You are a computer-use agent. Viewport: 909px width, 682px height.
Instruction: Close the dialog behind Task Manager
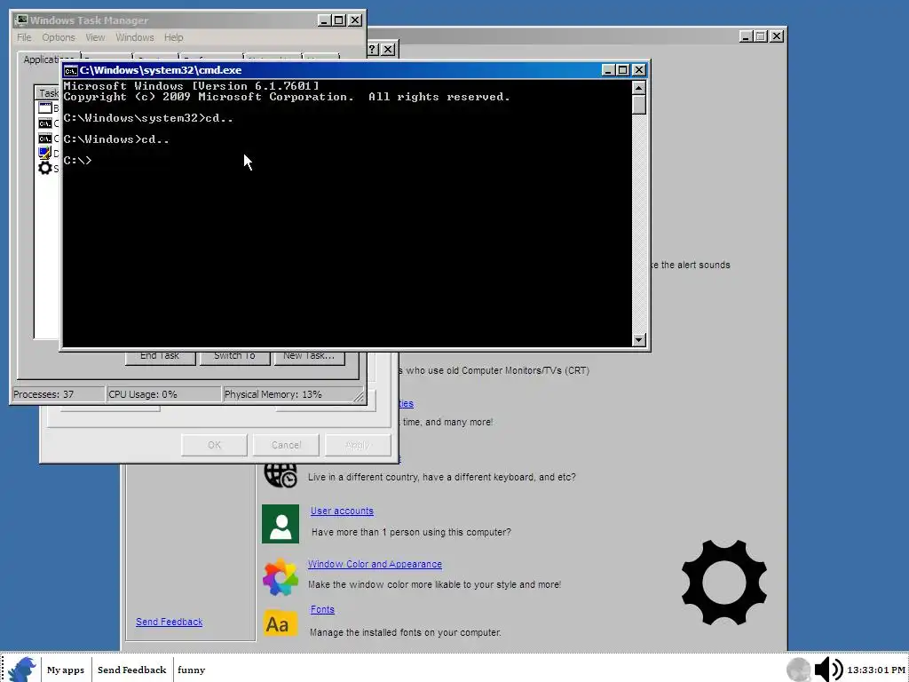[389, 50]
